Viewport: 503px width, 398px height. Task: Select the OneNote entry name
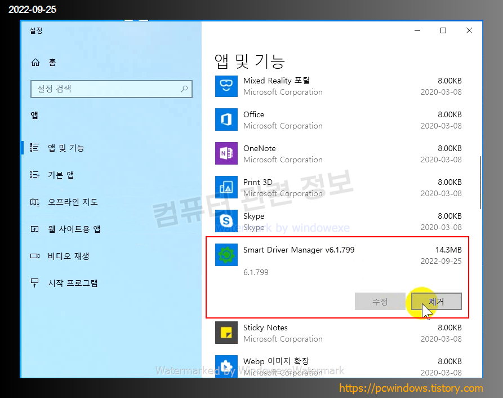coord(260,148)
